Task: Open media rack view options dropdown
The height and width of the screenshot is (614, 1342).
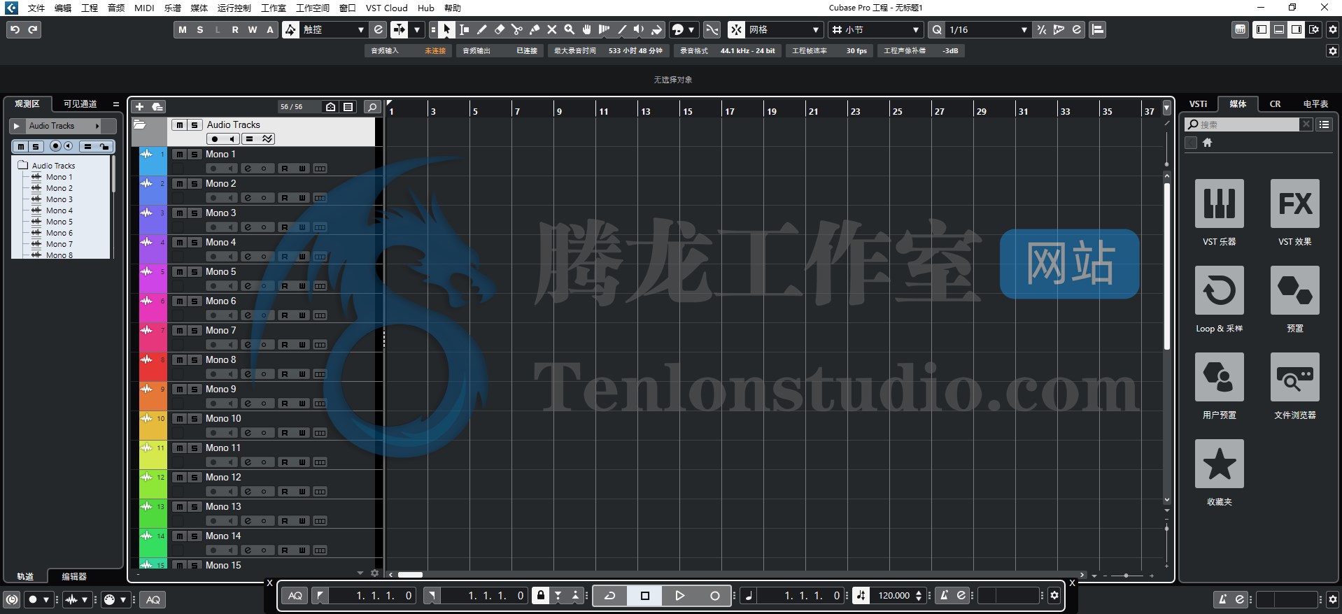Action: point(1324,124)
